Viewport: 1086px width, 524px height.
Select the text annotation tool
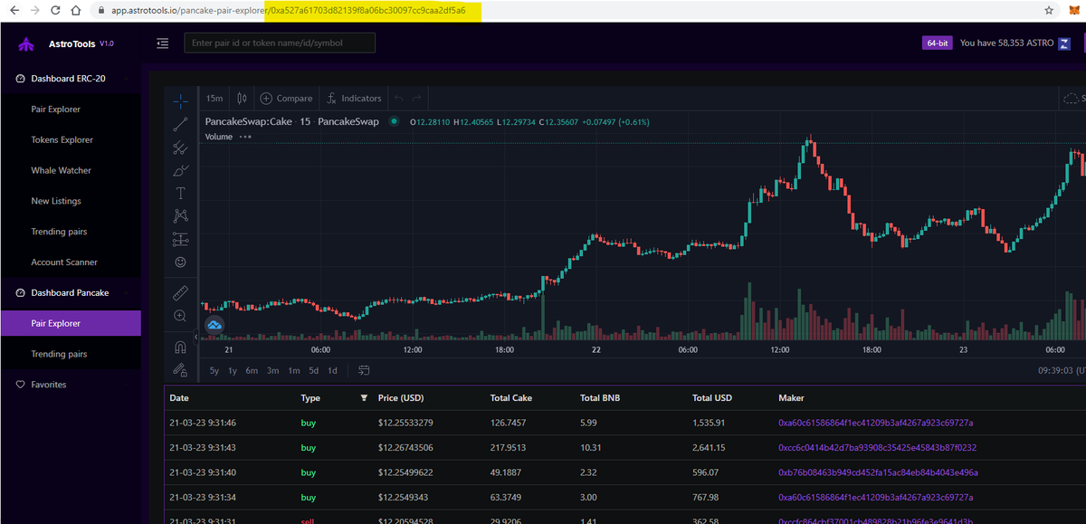pyautogui.click(x=180, y=193)
